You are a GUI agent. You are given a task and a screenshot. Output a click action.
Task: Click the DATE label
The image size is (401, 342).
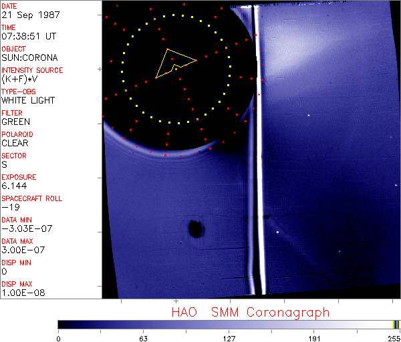(x=9, y=6)
